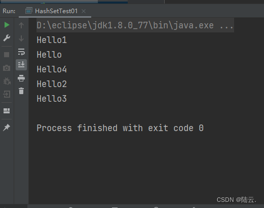
Task: Click the attach debugger bug icon
Action: 7,81
